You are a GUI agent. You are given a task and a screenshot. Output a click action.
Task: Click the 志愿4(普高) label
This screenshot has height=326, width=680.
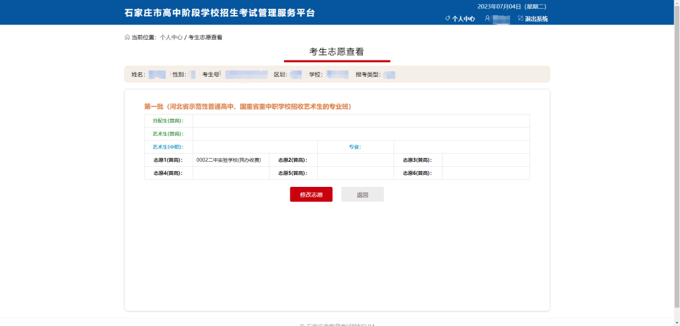pyautogui.click(x=169, y=173)
